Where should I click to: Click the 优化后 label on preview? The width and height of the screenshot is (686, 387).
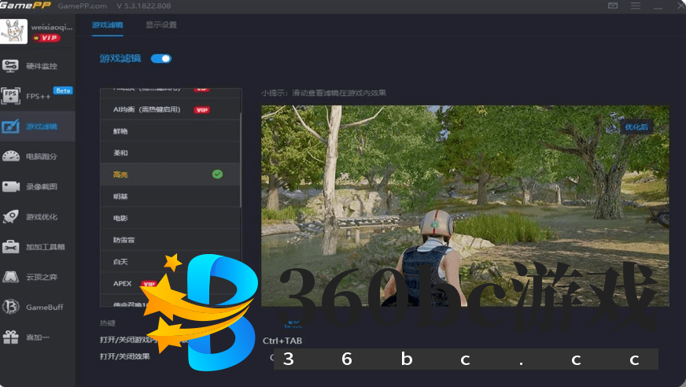click(x=636, y=126)
